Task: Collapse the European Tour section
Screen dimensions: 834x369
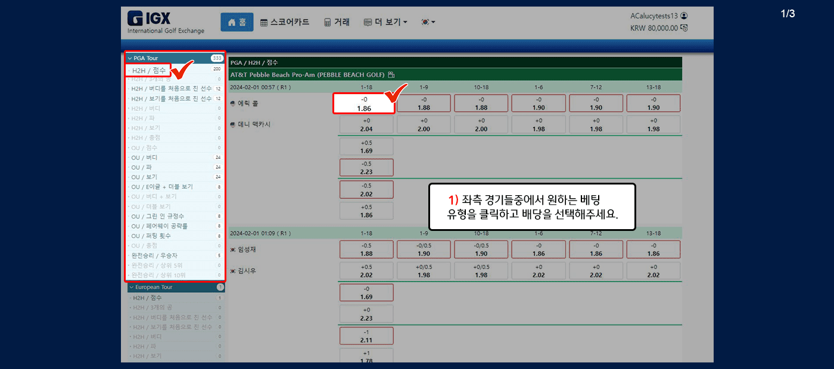Action: point(131,287)
